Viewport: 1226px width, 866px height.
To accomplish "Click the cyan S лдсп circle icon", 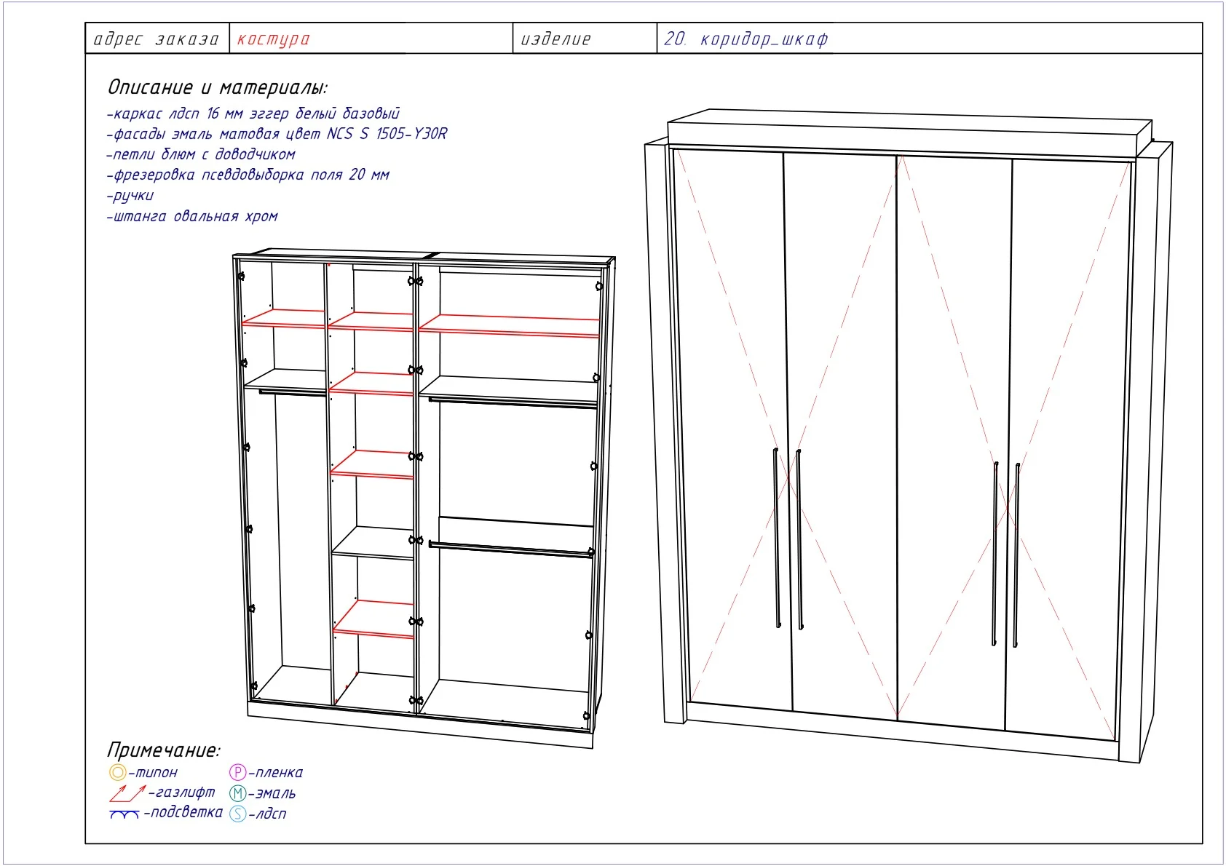I will pyautogui.click(x=238, y=814).
